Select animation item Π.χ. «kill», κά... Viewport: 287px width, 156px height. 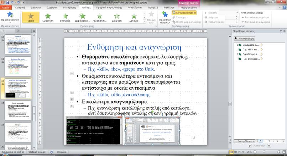pyautogui.click(x=249, y=50)
